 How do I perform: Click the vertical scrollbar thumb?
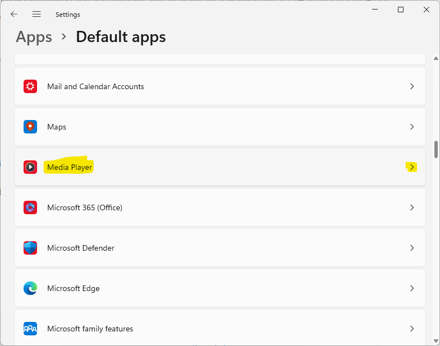[436, 150]
